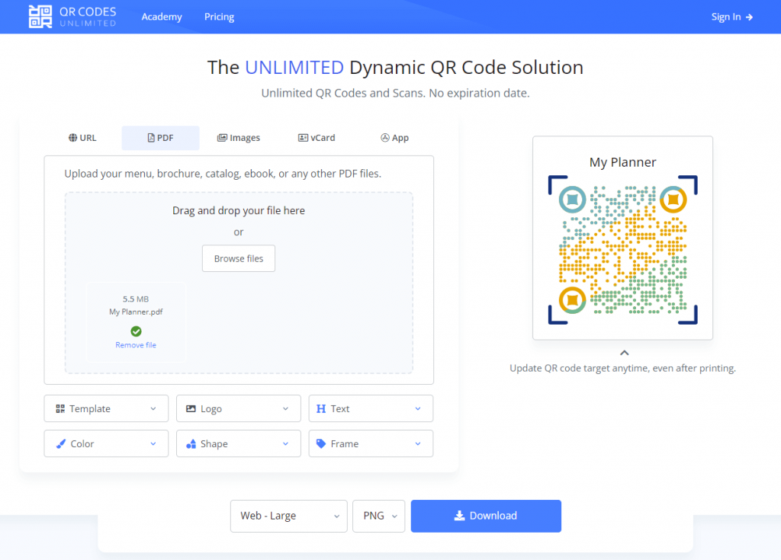
Task: Click the Remove file link
Action: tap(136, 344)
